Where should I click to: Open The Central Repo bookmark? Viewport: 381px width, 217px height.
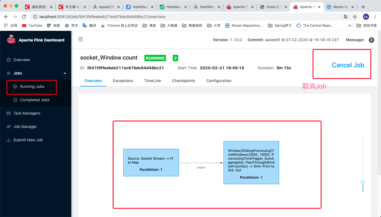314,25
